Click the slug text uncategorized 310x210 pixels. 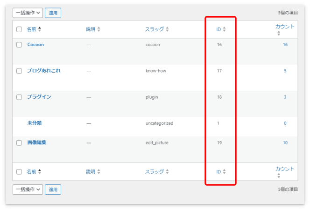point(159,123)
